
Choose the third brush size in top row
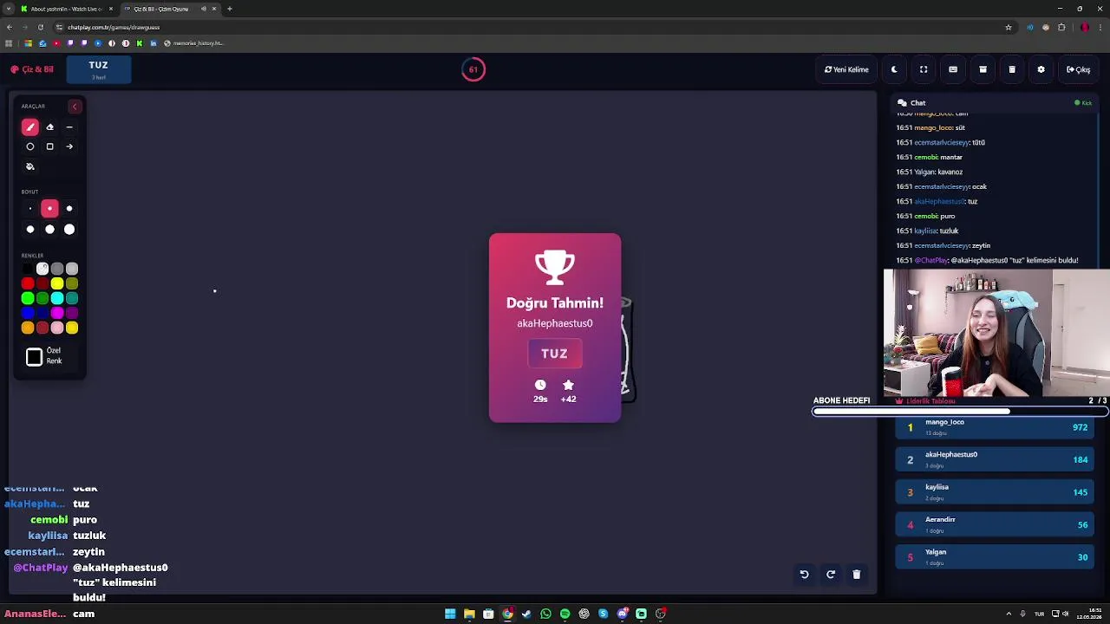69,209
